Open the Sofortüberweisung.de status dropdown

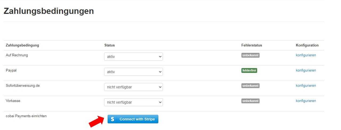point(134,87)
